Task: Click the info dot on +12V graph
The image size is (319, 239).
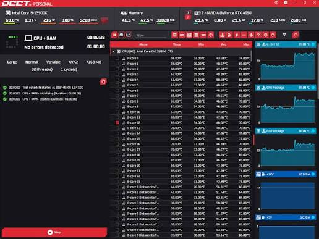Action: point(313,174)
